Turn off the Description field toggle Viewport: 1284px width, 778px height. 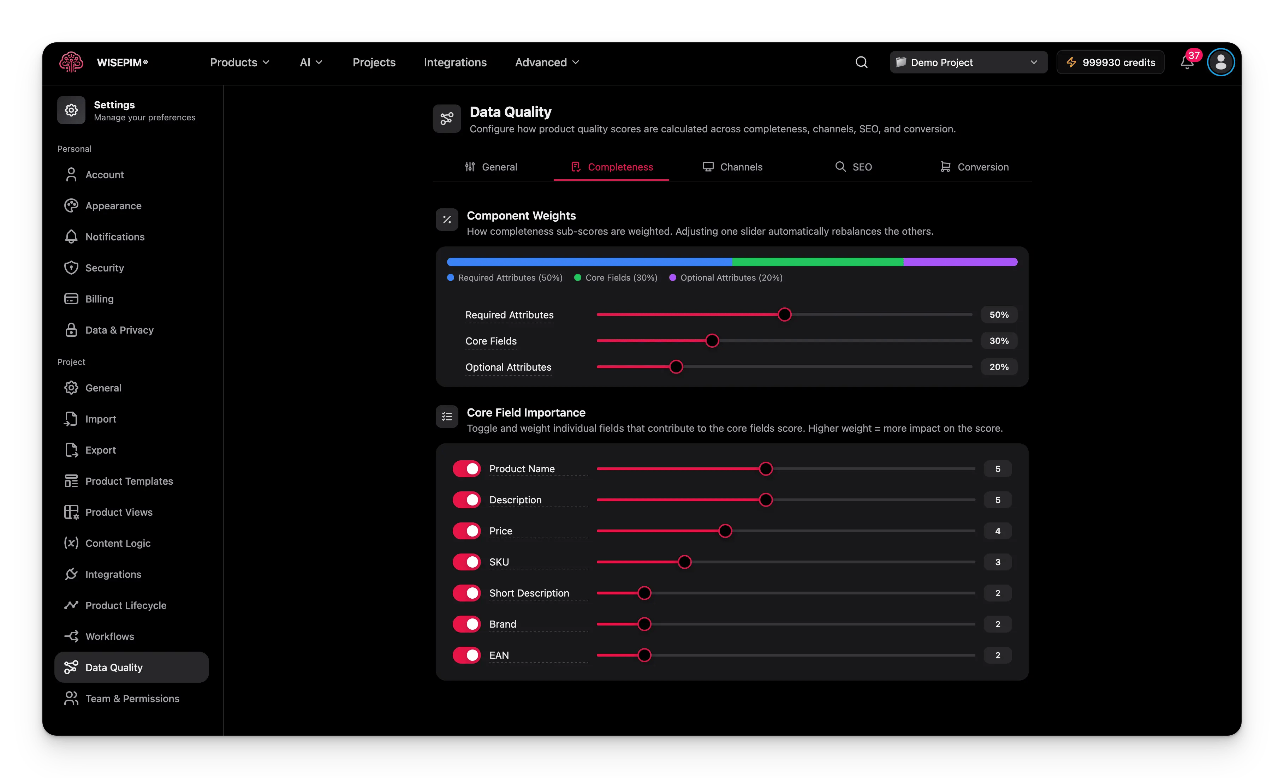click(466, 500)
